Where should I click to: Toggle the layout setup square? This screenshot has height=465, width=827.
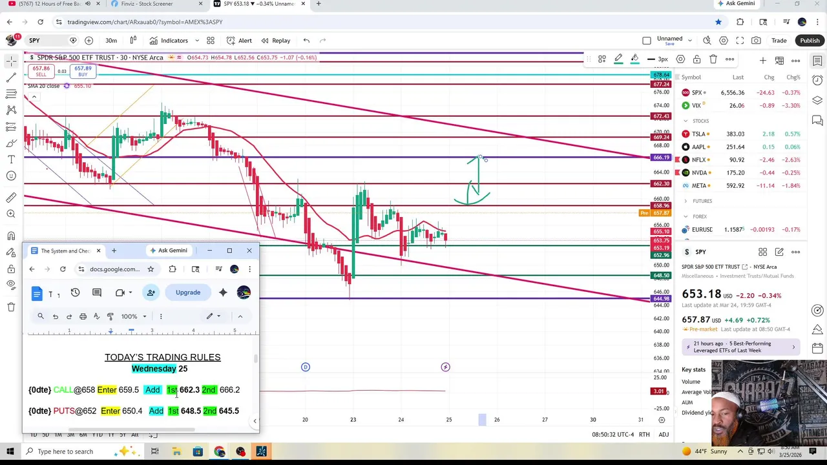click(x=647, y=41)
